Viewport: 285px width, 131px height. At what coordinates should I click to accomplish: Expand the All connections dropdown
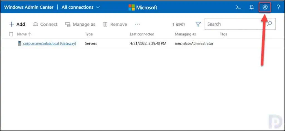point(80,7)
